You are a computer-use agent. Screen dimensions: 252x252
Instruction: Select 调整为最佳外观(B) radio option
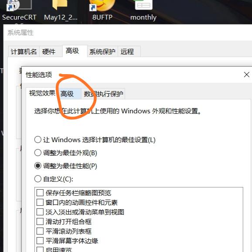tap(38, 153)
